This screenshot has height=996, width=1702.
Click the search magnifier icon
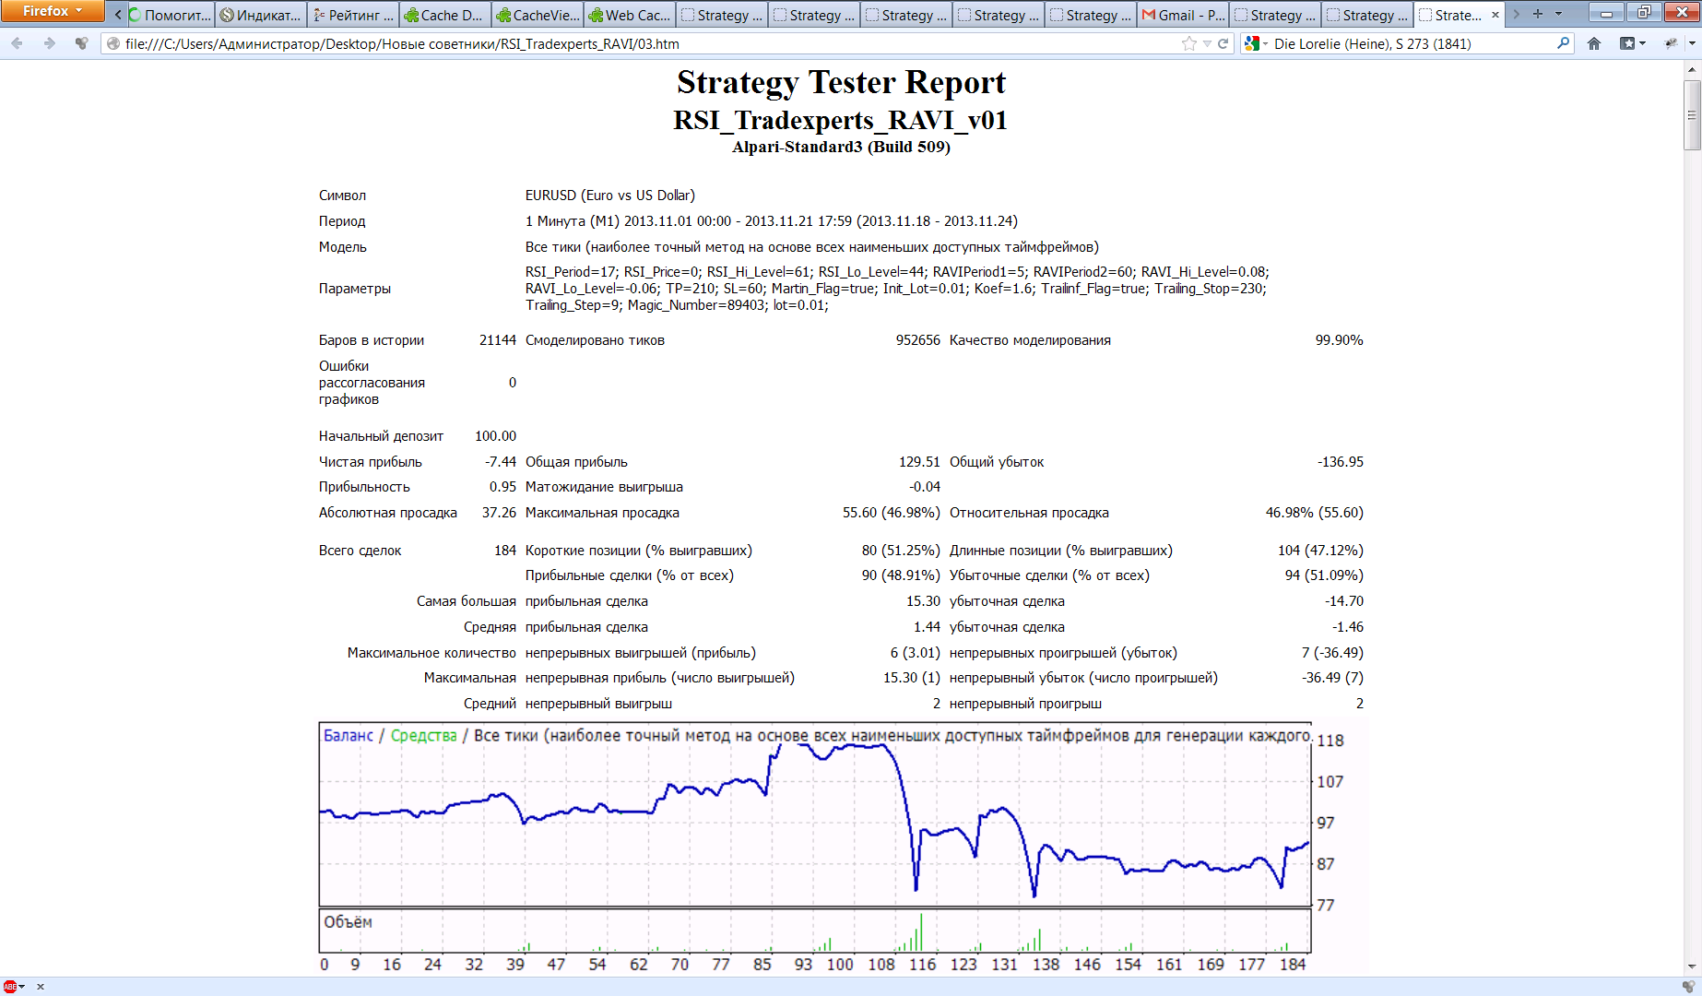click(x=1563, y=43)
